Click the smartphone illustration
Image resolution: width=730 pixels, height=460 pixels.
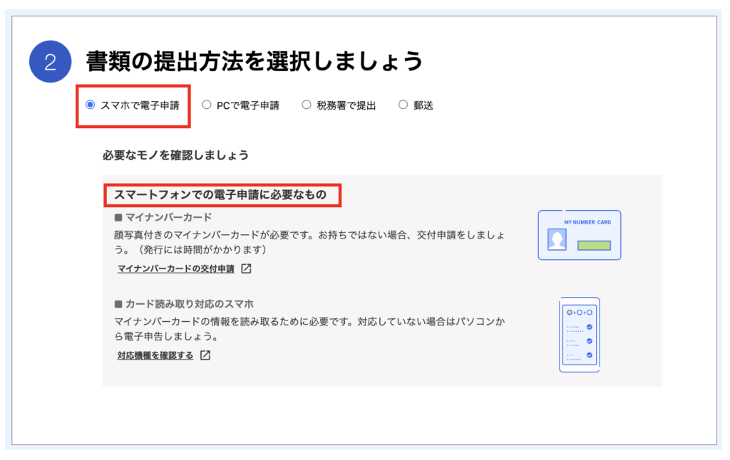tap(579, 335)
